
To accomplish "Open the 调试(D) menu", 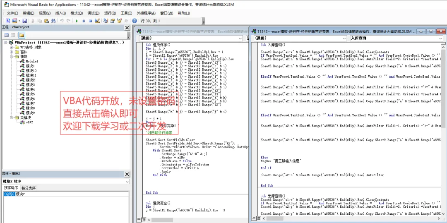I will (x=94, y=13).
